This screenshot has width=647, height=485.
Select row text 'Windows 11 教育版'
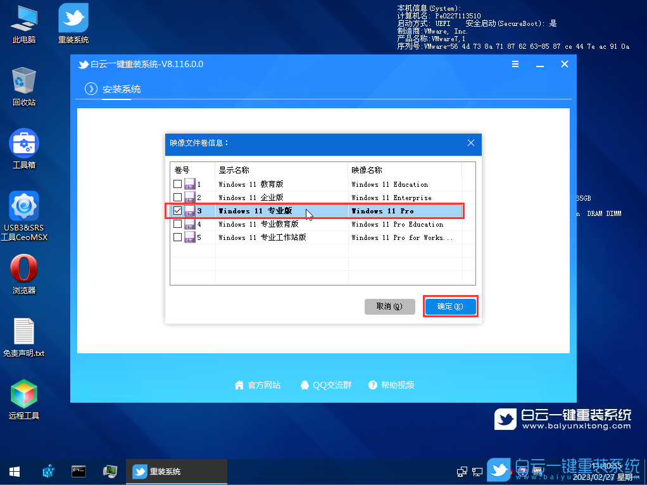pos(251,184)
